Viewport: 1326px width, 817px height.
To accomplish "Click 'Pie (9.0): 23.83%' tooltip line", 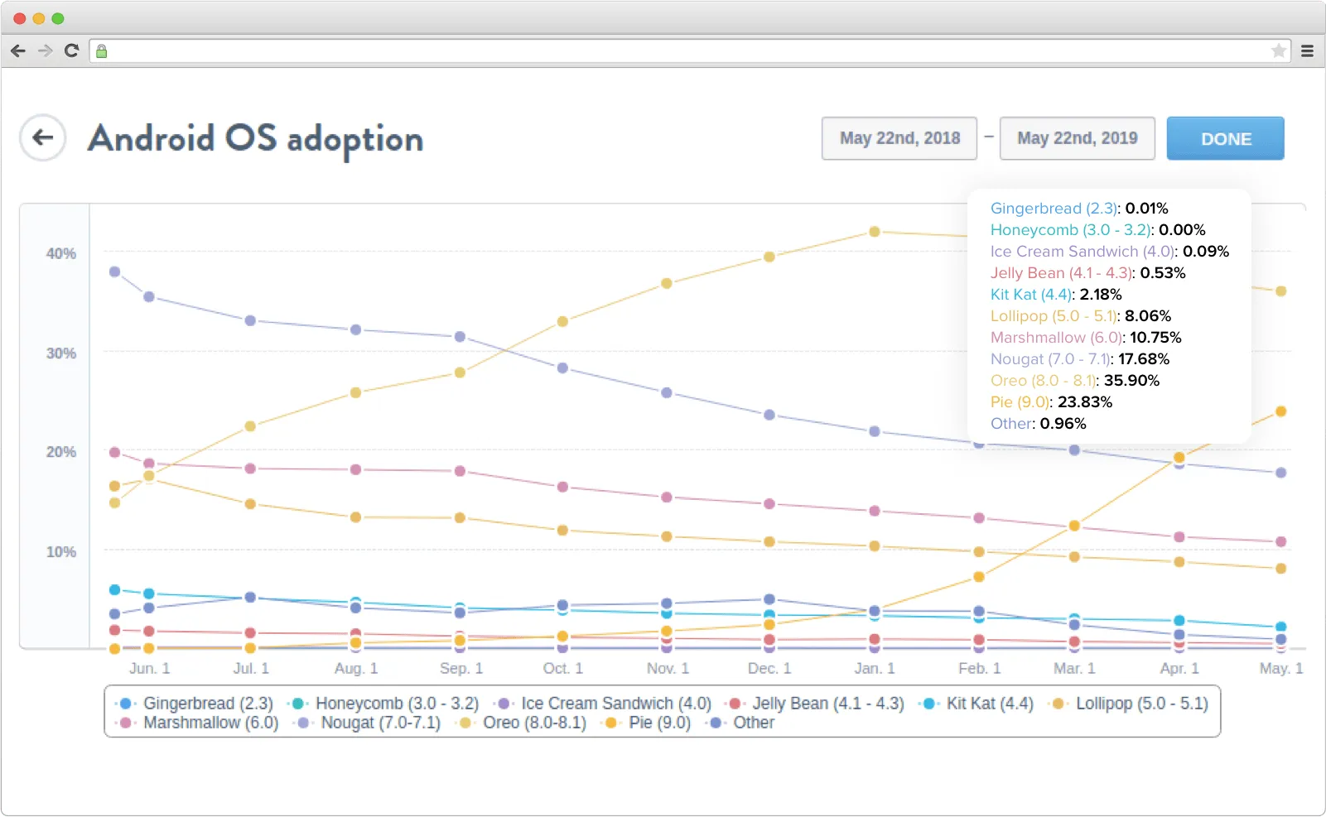I will pos(1052,402).
